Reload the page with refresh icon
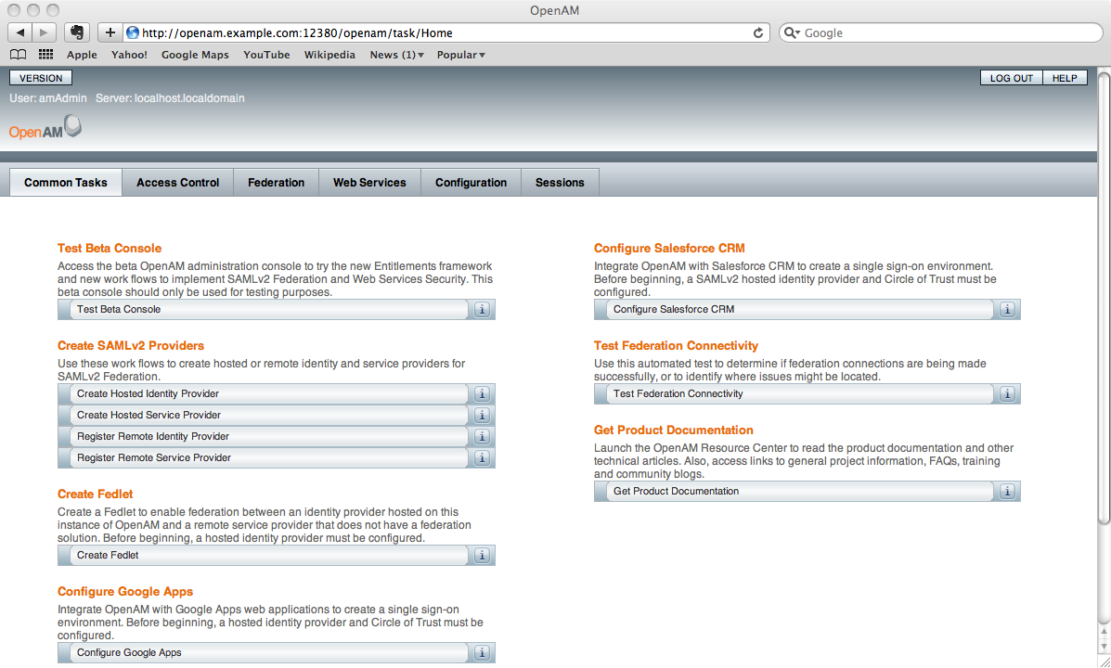1111x668 pixels. click(758, 32)
